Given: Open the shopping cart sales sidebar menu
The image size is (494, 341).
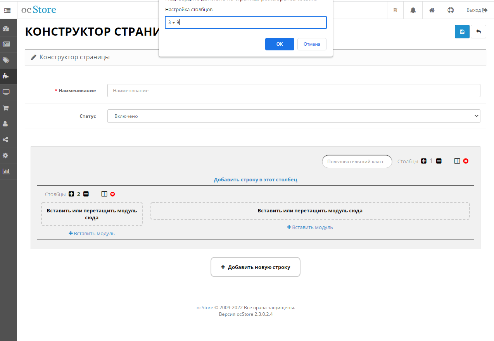Looking at the screenshot, I should 6,108.
